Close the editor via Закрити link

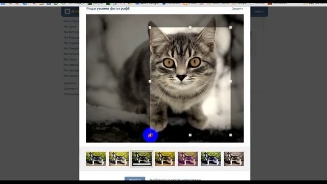pos(238,9)
